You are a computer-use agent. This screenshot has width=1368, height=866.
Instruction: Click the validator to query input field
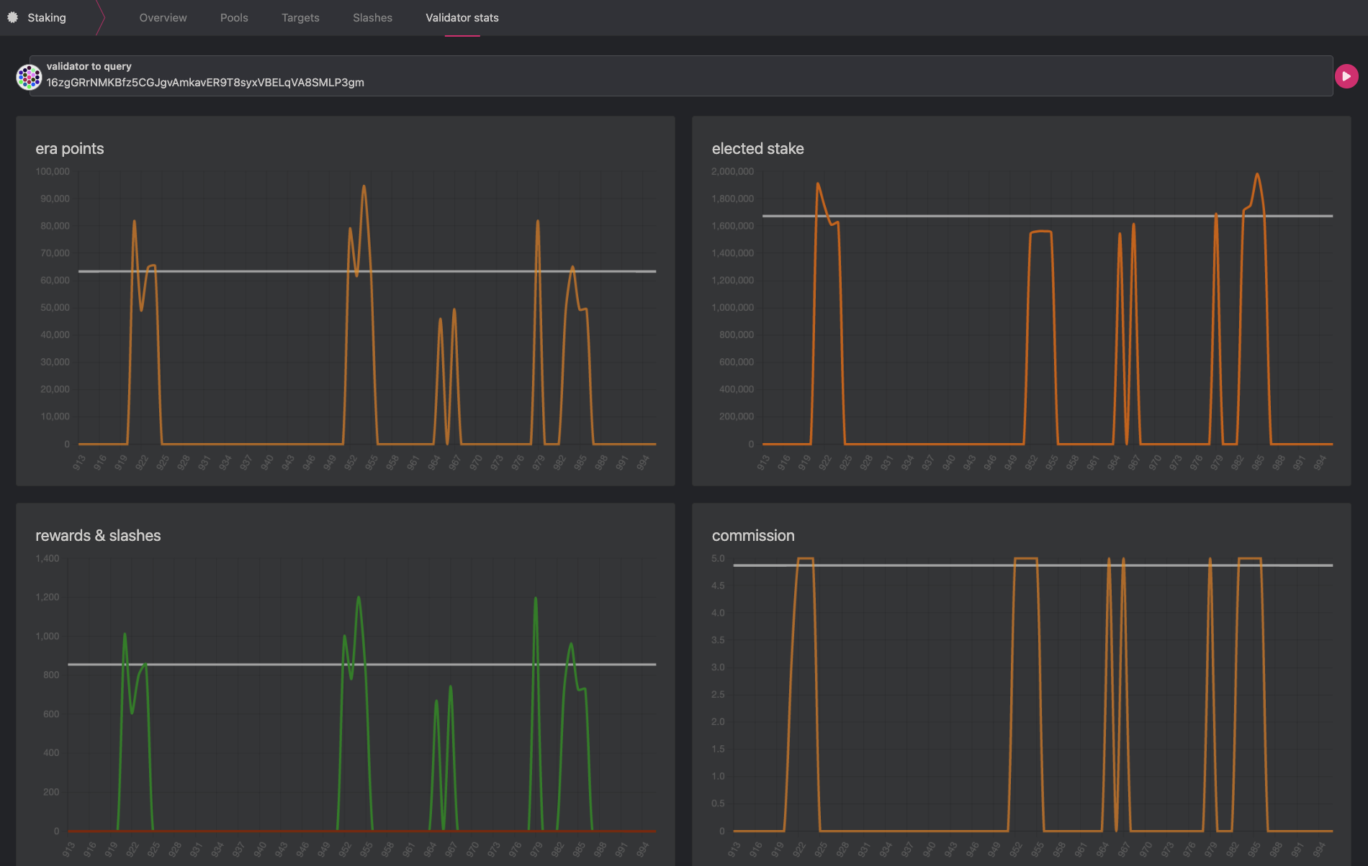(x=432, y=82)
